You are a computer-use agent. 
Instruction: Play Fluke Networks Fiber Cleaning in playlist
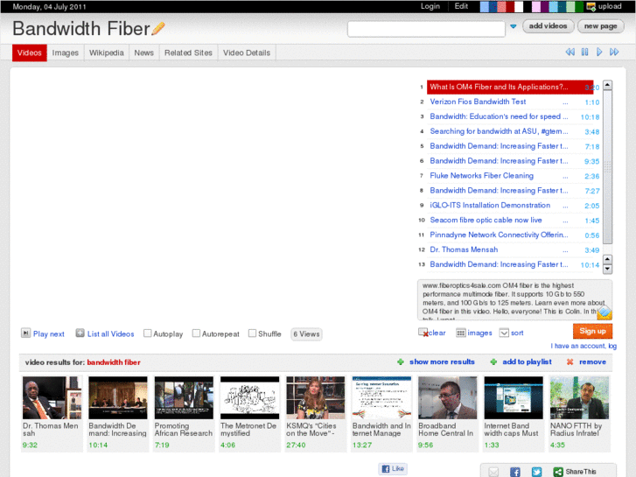point(481,175)
